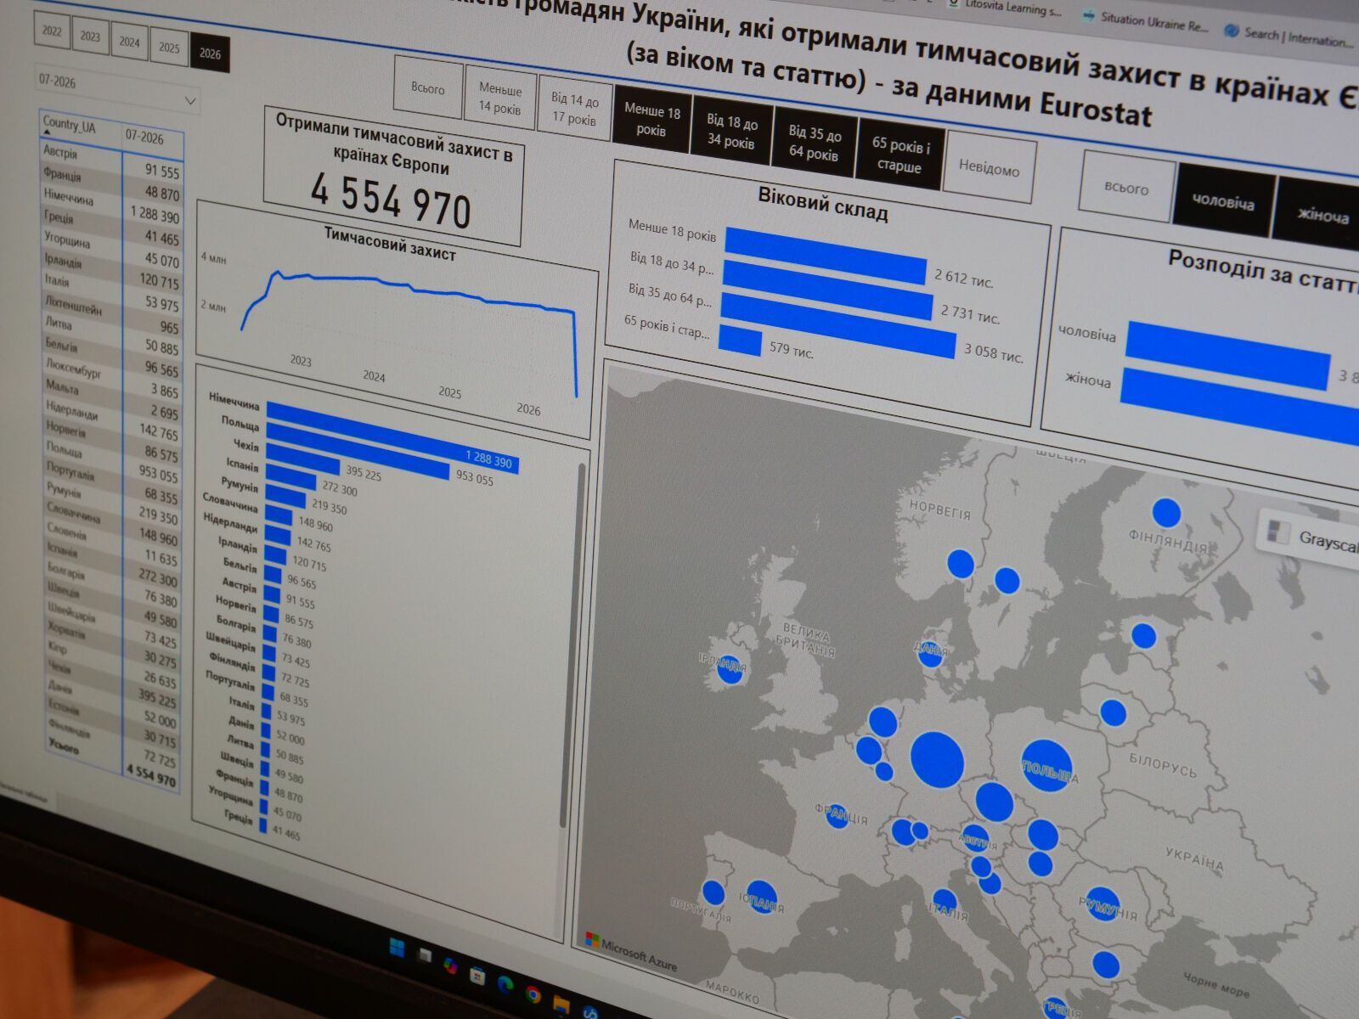
Task: Deselect the Від 35 до 64 років filter
Action: (815, 143)
